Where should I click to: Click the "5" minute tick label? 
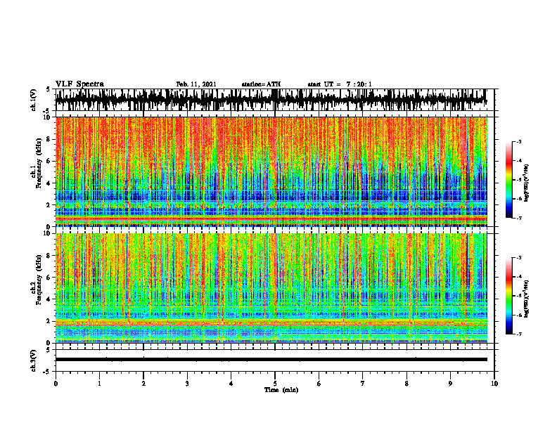pos(275,384)
